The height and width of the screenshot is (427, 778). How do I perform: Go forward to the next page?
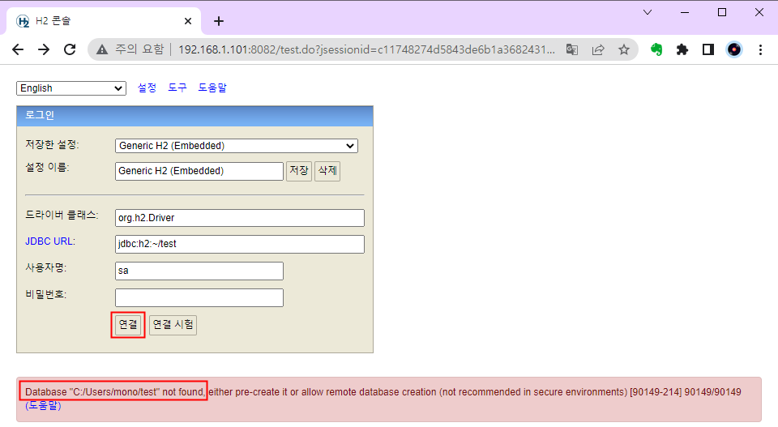(x=44, y=49)
